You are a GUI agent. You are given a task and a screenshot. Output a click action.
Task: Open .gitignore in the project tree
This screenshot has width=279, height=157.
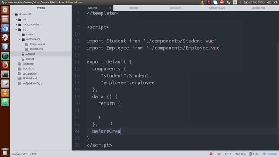pos(28,64)
